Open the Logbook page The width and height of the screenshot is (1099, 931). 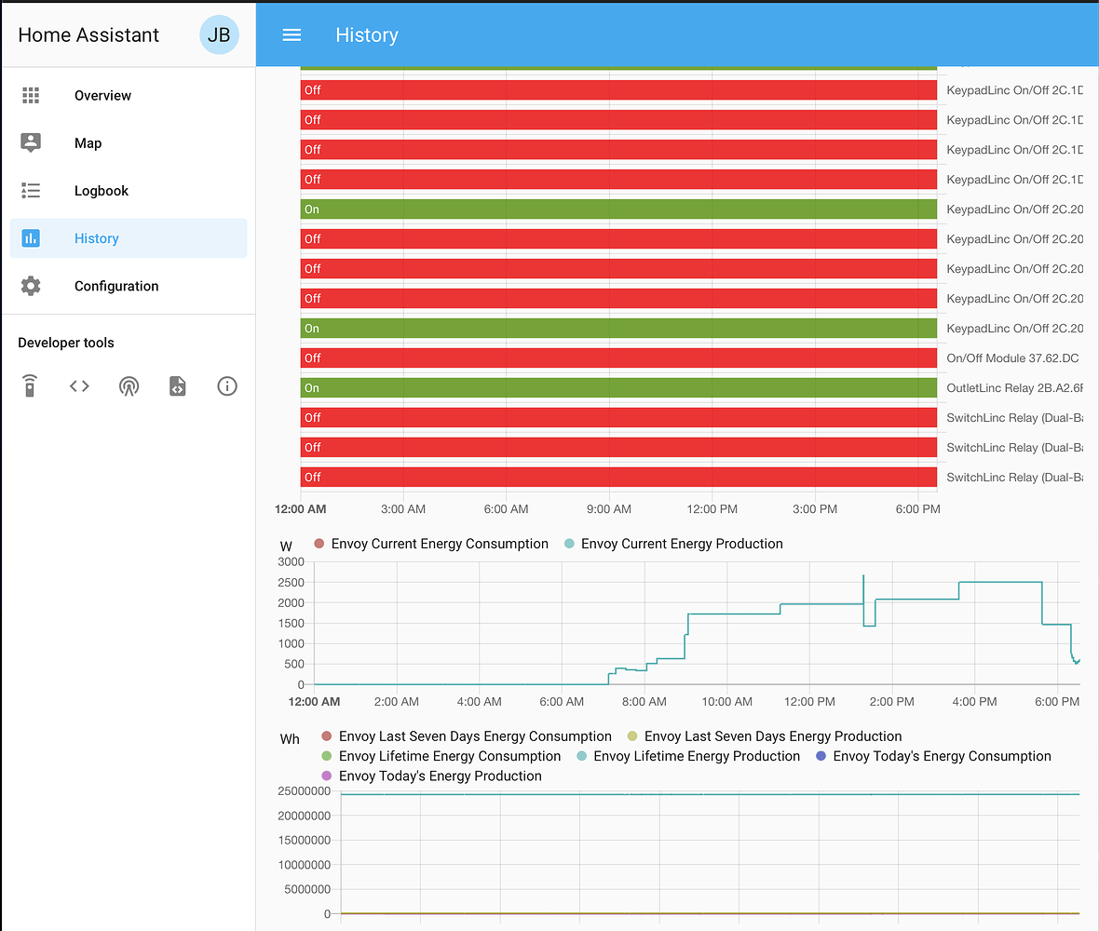tap(129, 191)
